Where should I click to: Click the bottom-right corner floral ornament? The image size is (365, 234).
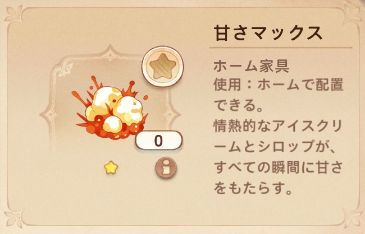tap(352, 218)
